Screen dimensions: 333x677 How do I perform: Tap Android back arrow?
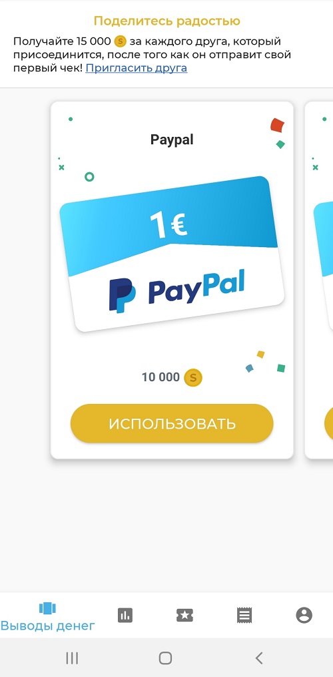point(259,658)
